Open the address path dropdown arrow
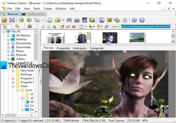This screenshot has height=123, width=176. coord(173,27)
